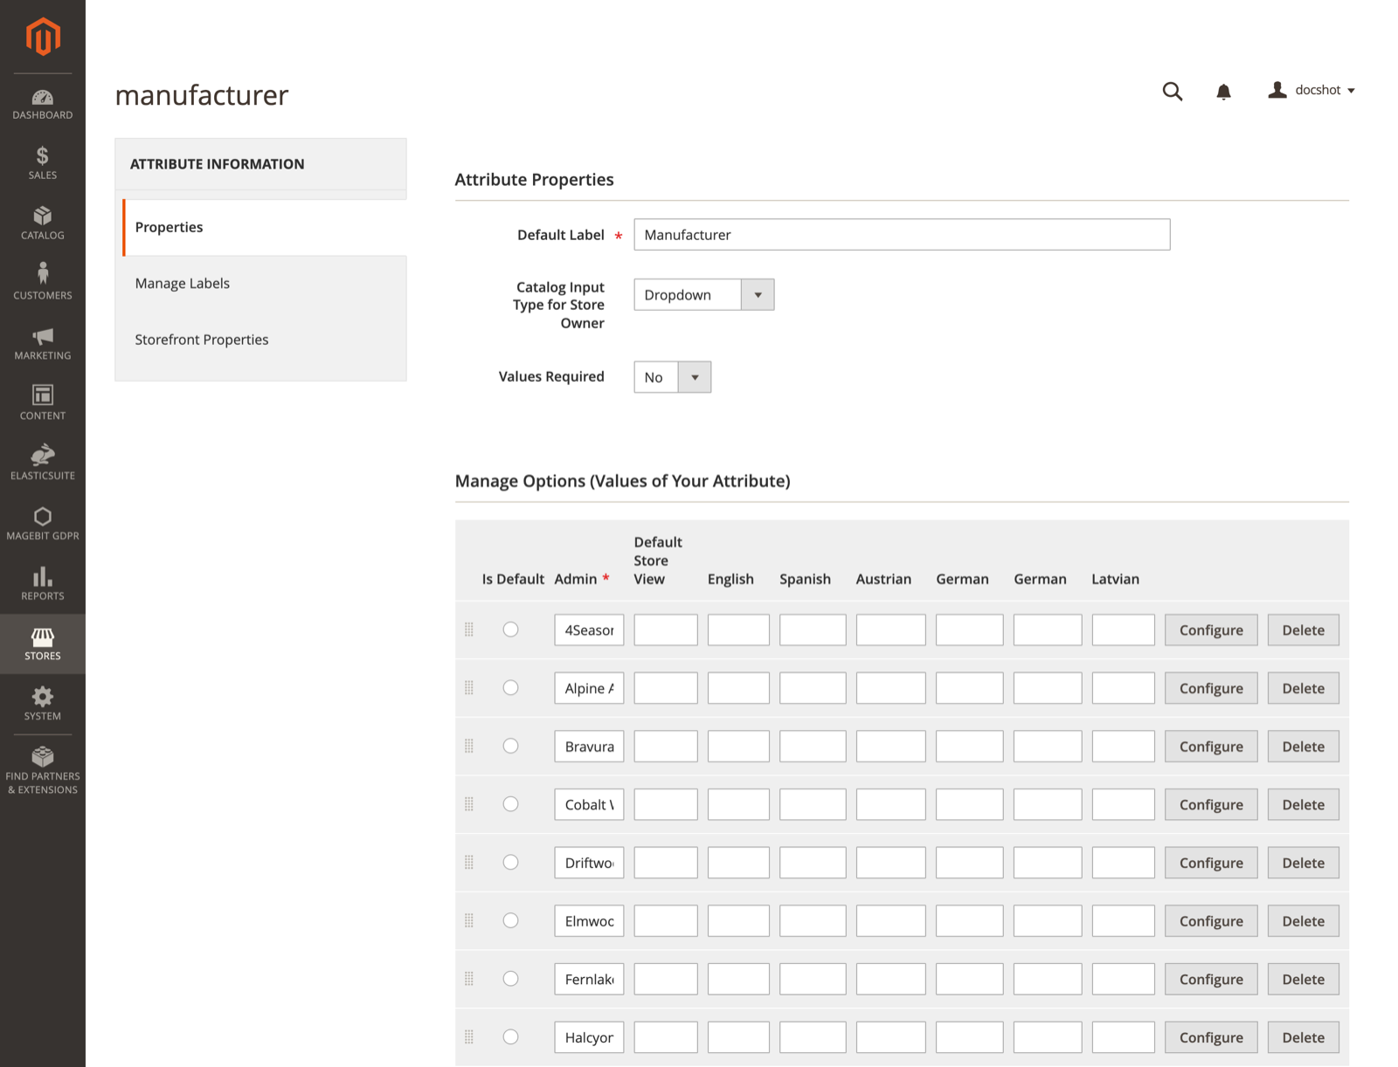Set 4Seasor option as default
1398x1067 pixels.
[x=511, y=630]
